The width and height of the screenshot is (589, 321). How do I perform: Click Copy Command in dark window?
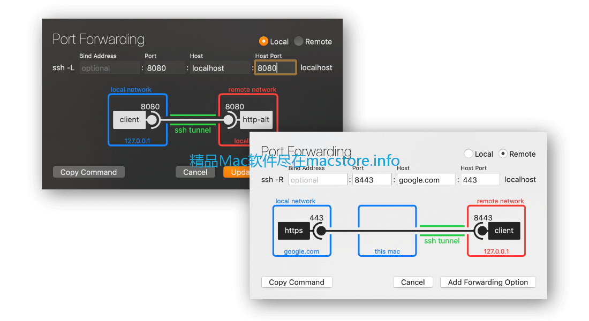(x=89, y=172)
